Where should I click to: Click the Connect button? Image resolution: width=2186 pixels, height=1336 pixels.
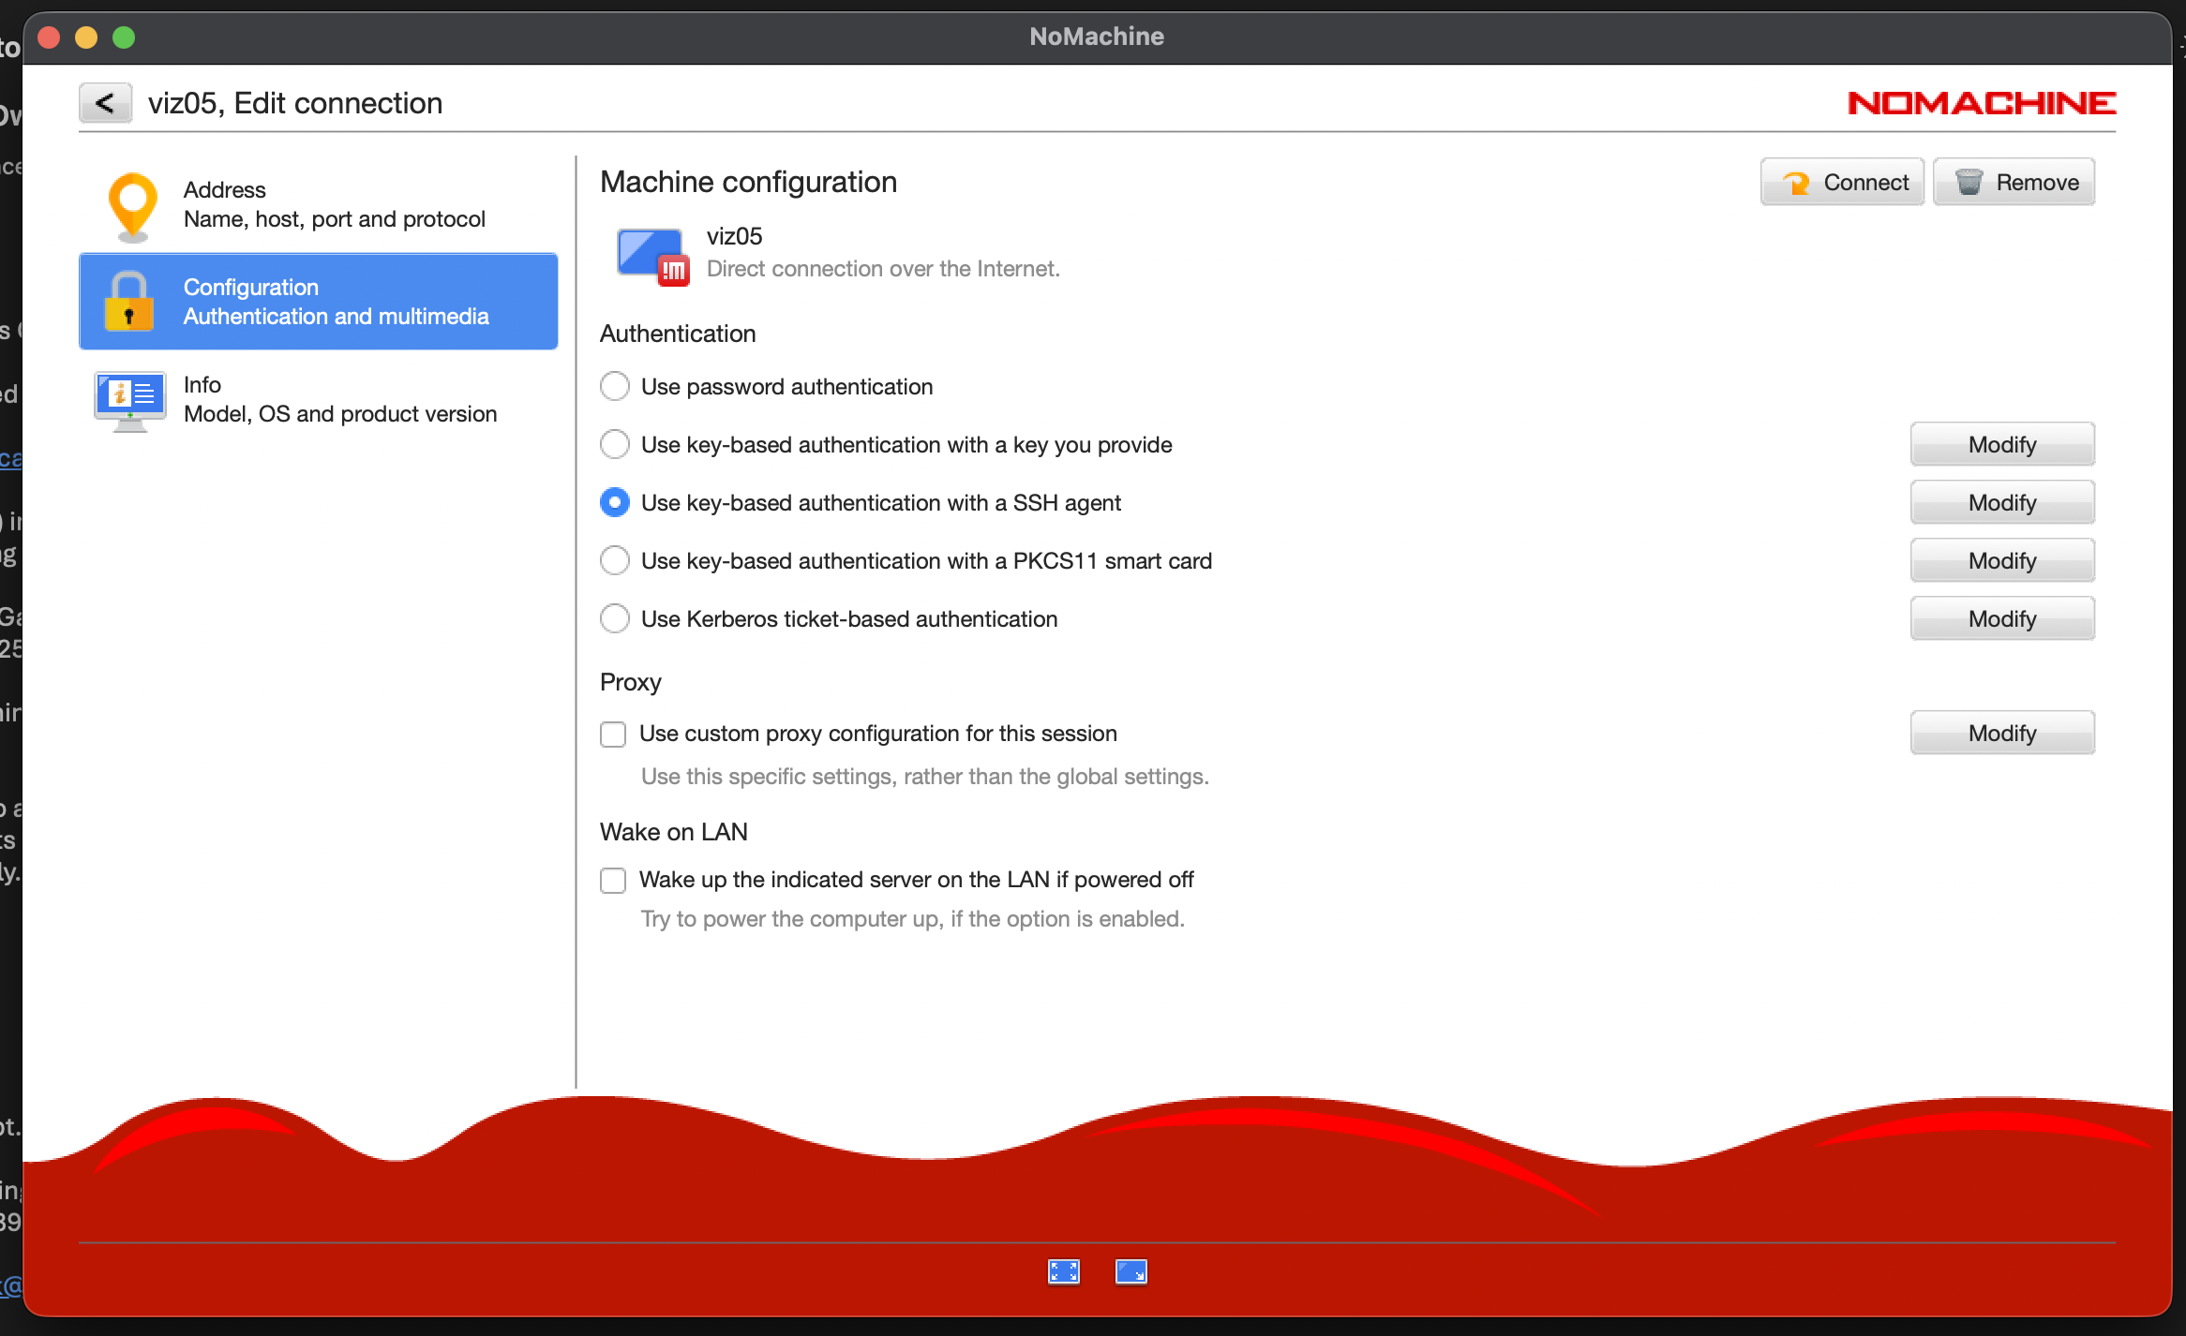[x=1842, y=182]
